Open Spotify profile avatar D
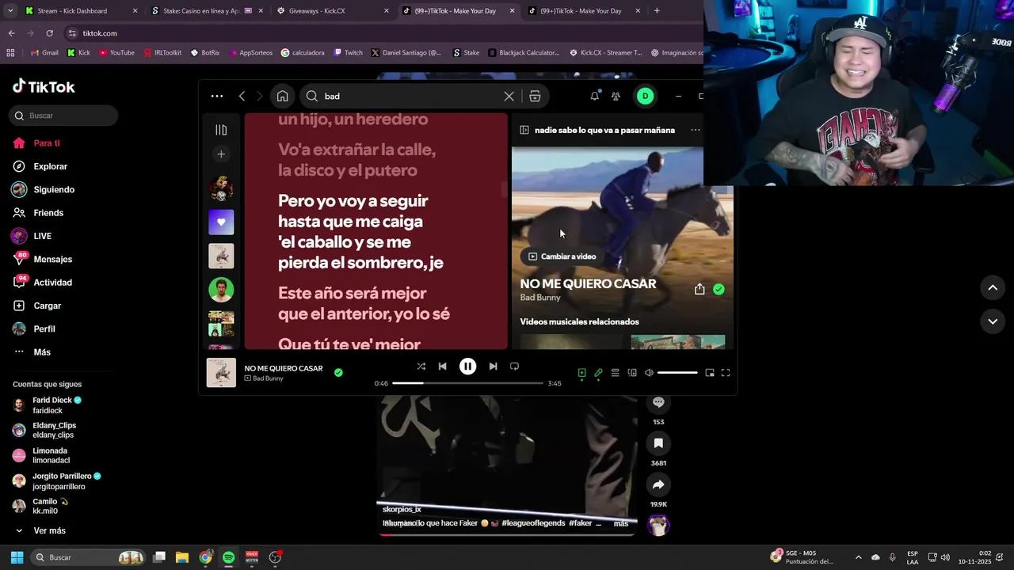Image resolution: width=1014 pixels, height=570 pixels. pyautogui.click(x=645, y=97)
